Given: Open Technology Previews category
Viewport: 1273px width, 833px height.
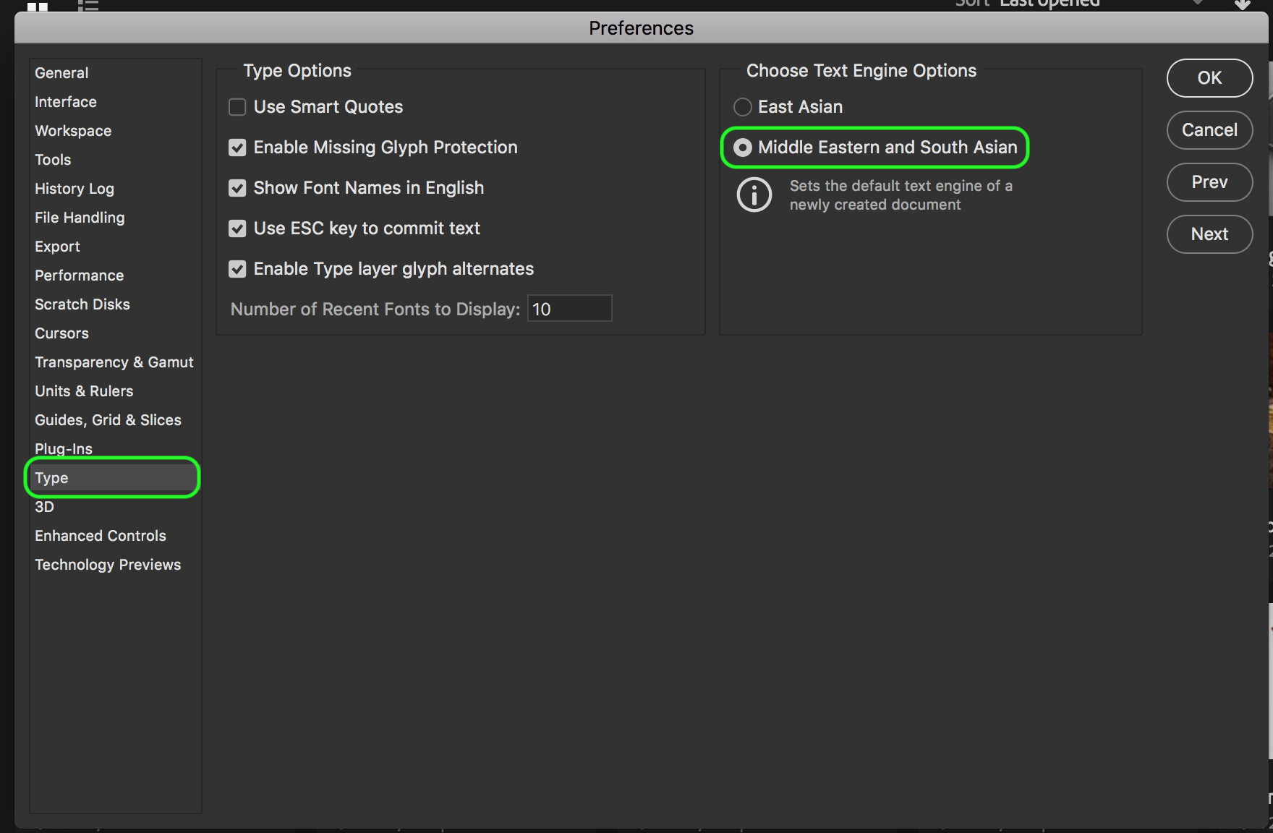Looking at the screenshot, I should [x=108, y=565].
